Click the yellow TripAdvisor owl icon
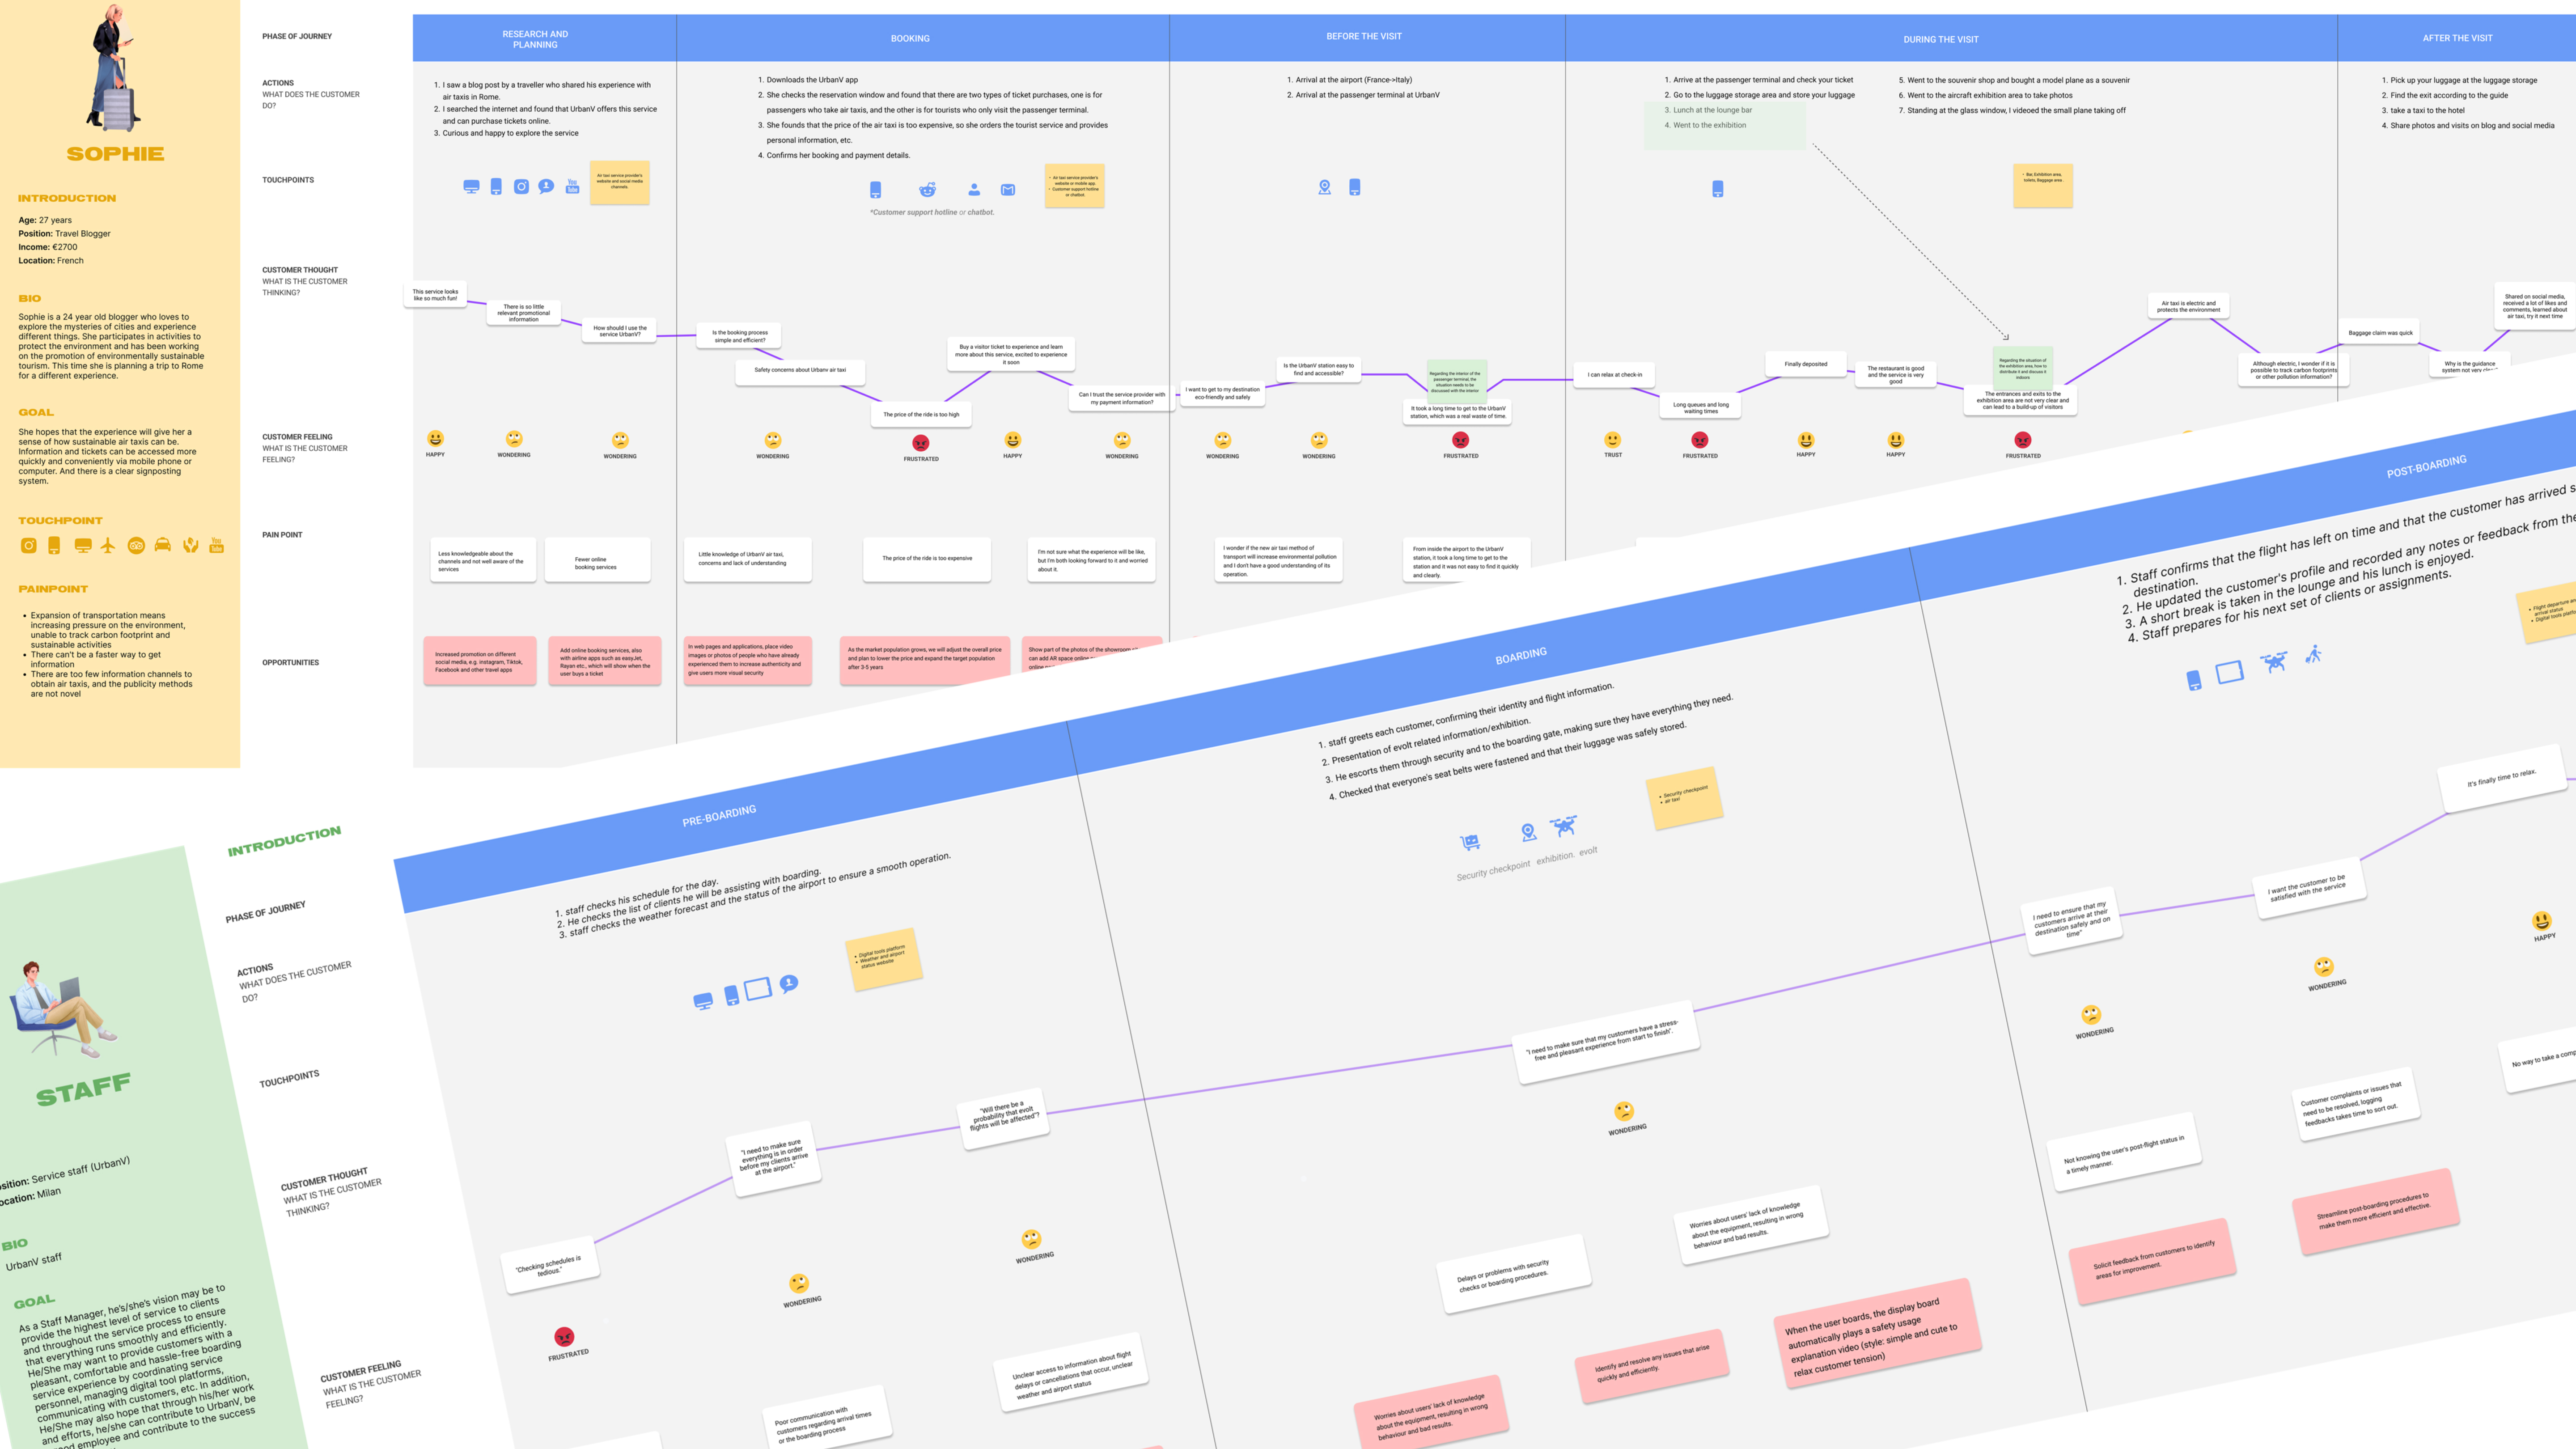This screenshot has height=1449, width=2576. (136, 545)
